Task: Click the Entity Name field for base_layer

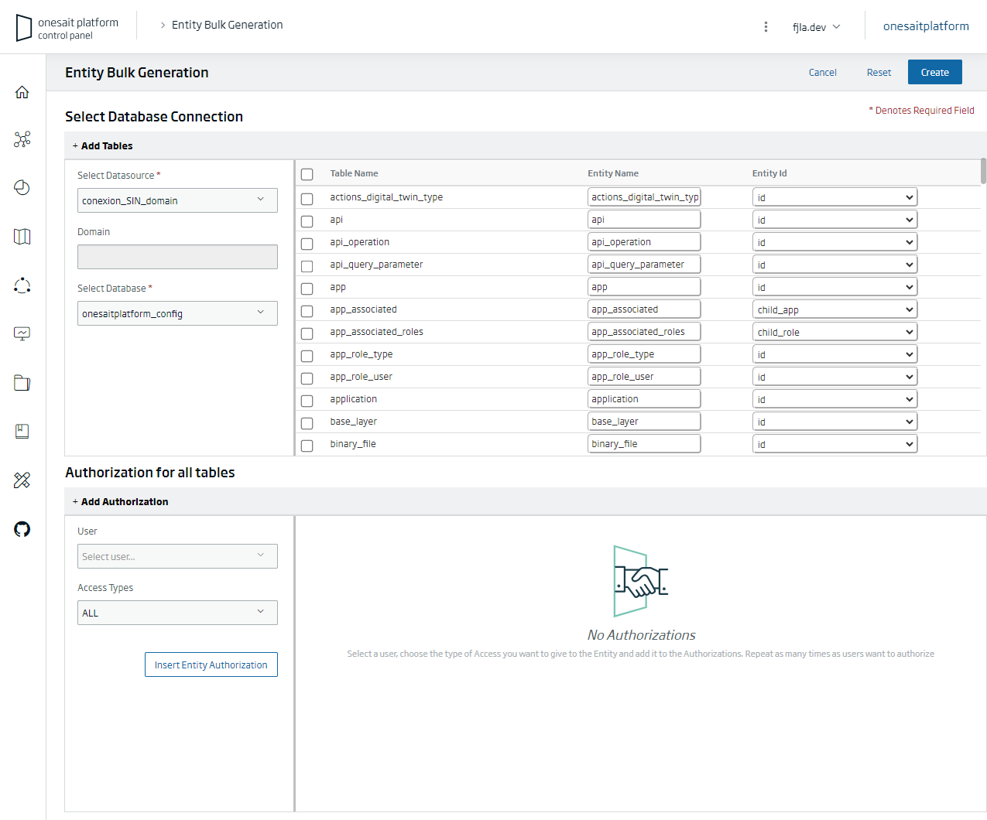Action: [x=643, y=422]
